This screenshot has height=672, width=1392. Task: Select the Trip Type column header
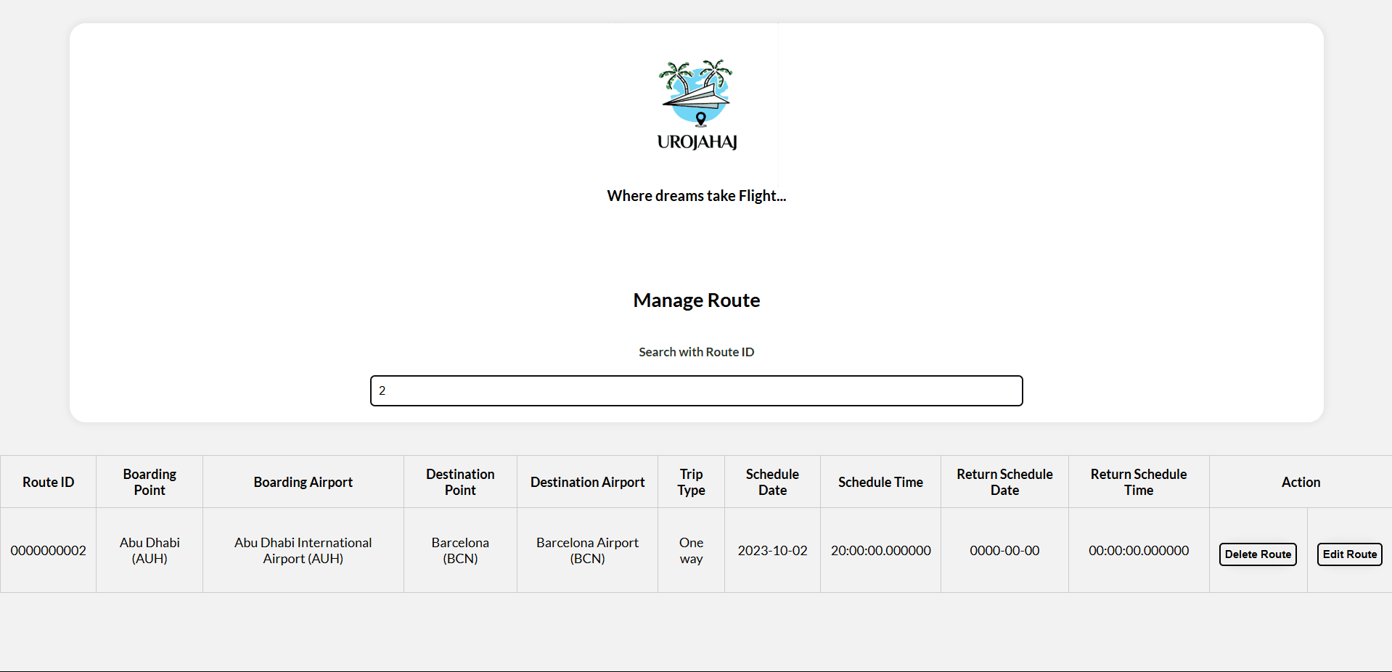click(691, 482)
